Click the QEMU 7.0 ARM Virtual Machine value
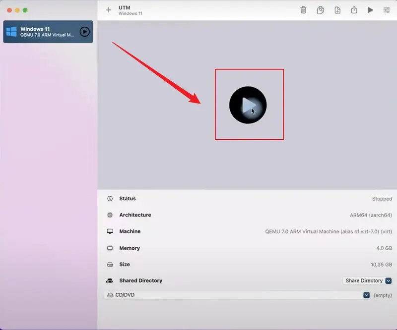The width and height of the screenshot is (397, 330). pyautogui.click(x=329, y=231)
